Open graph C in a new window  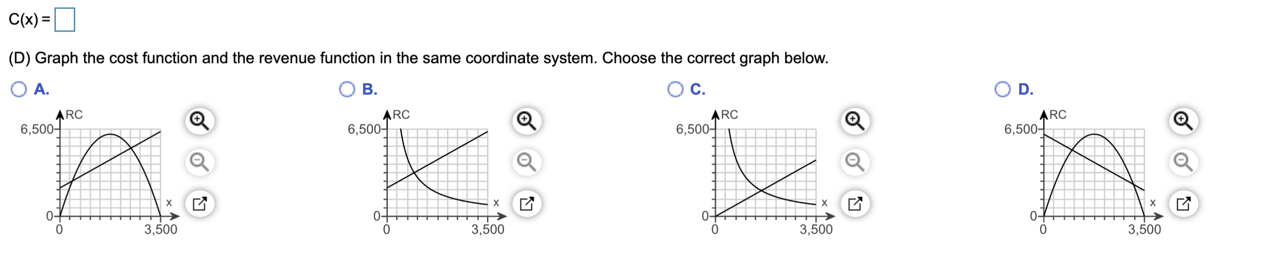[x=855, y=203]
